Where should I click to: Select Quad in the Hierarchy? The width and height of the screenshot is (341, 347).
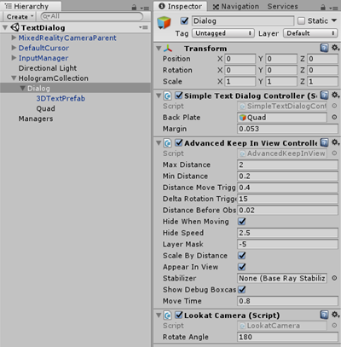pos(45,108)
